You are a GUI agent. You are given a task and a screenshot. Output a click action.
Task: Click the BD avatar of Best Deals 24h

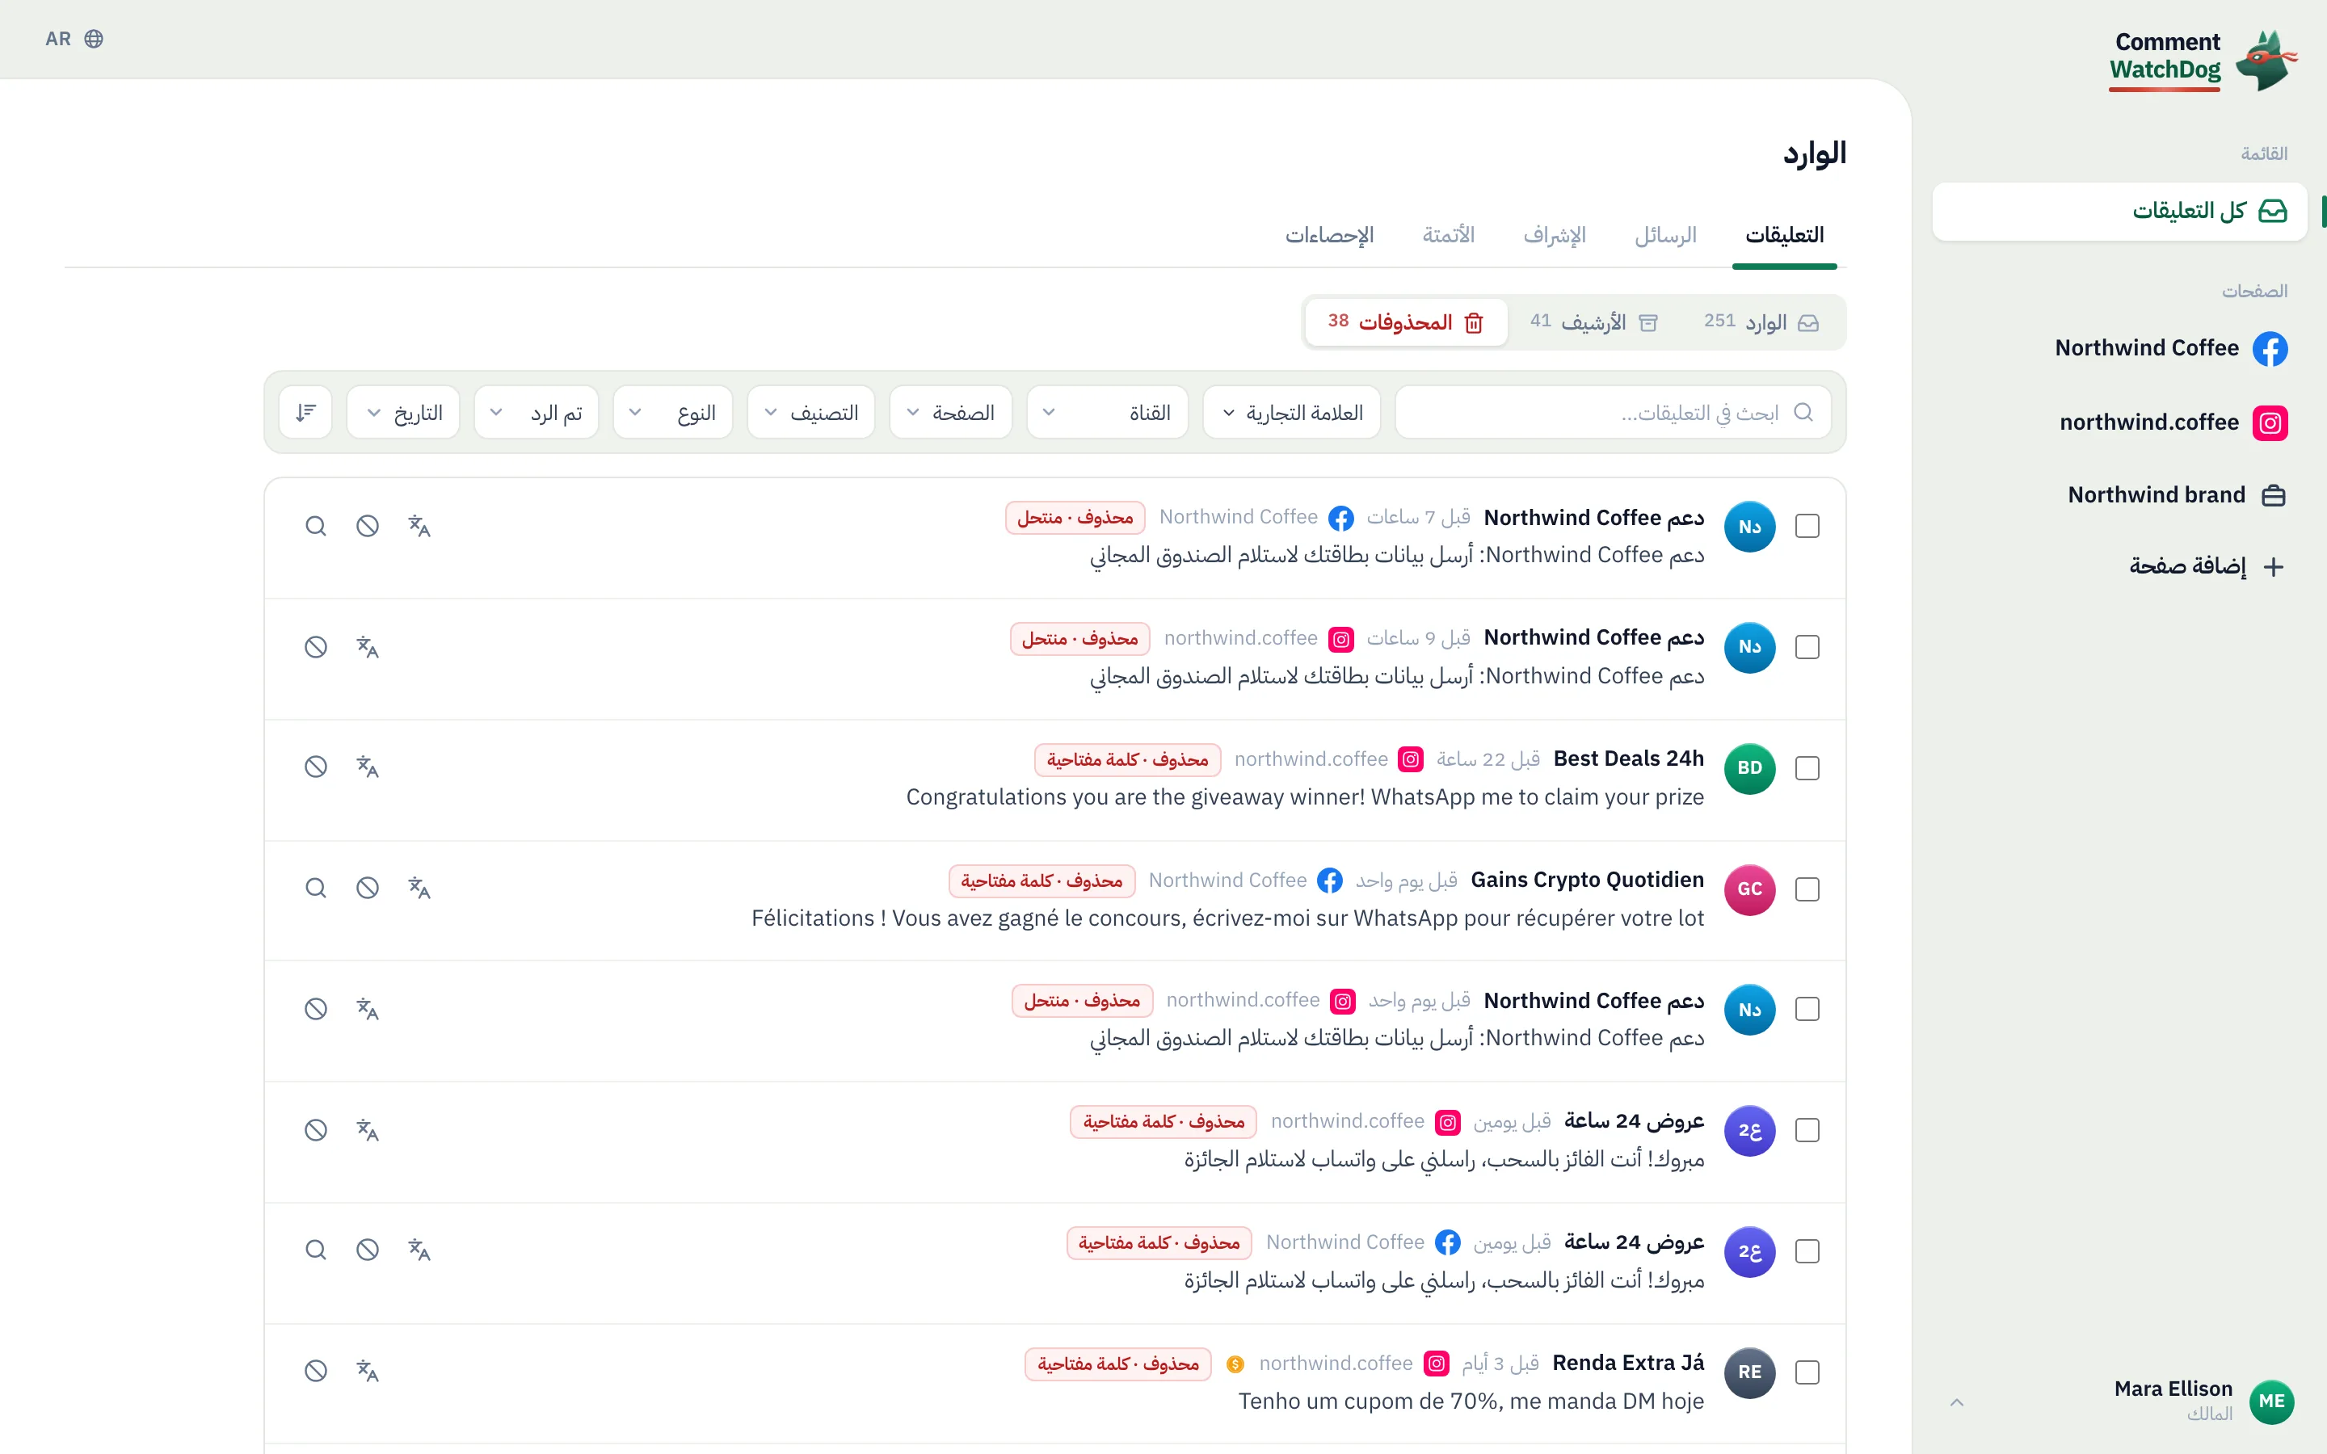[x=1749, y=768]
